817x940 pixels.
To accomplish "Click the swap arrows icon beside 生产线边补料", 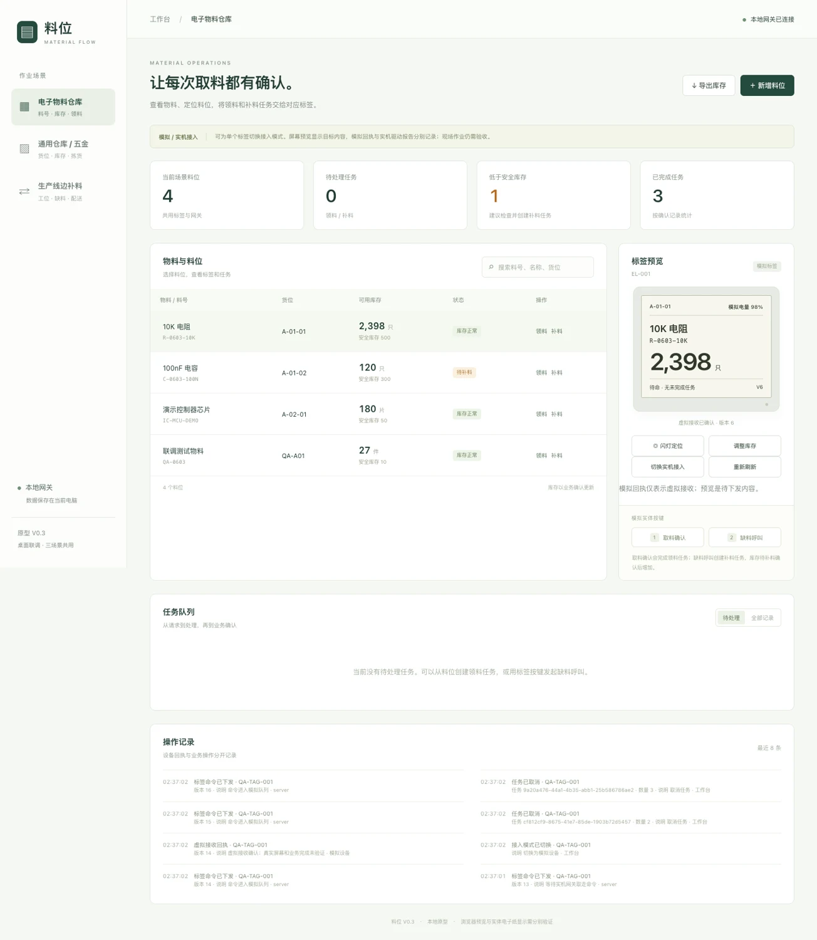I will pyautogui.click(x=24, y=191).
